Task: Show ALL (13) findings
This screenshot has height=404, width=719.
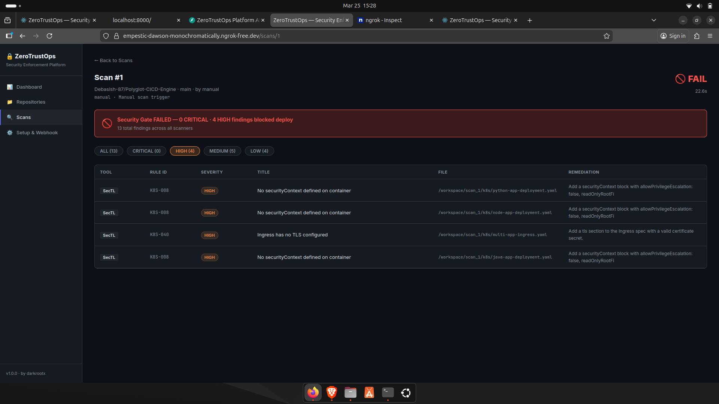Action: pos(109,151)
